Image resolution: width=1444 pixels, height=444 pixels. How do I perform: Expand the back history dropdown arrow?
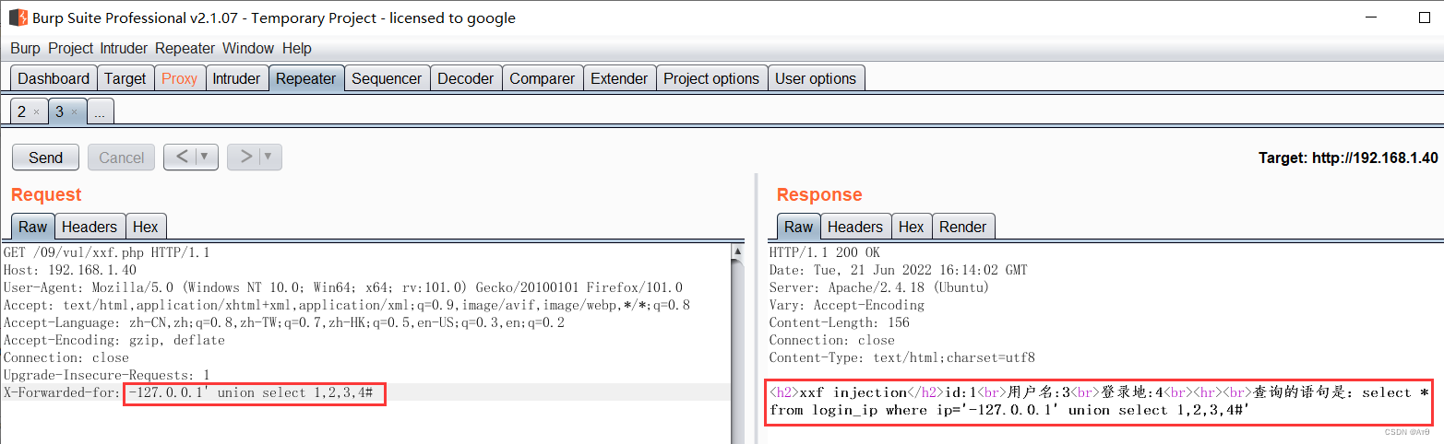point(207,157)
